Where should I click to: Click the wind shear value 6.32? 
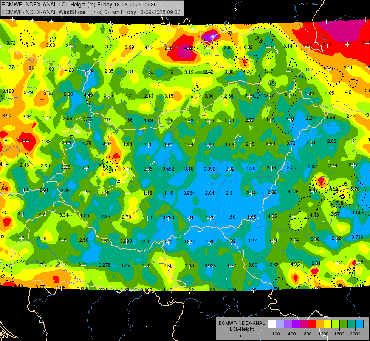248,47
